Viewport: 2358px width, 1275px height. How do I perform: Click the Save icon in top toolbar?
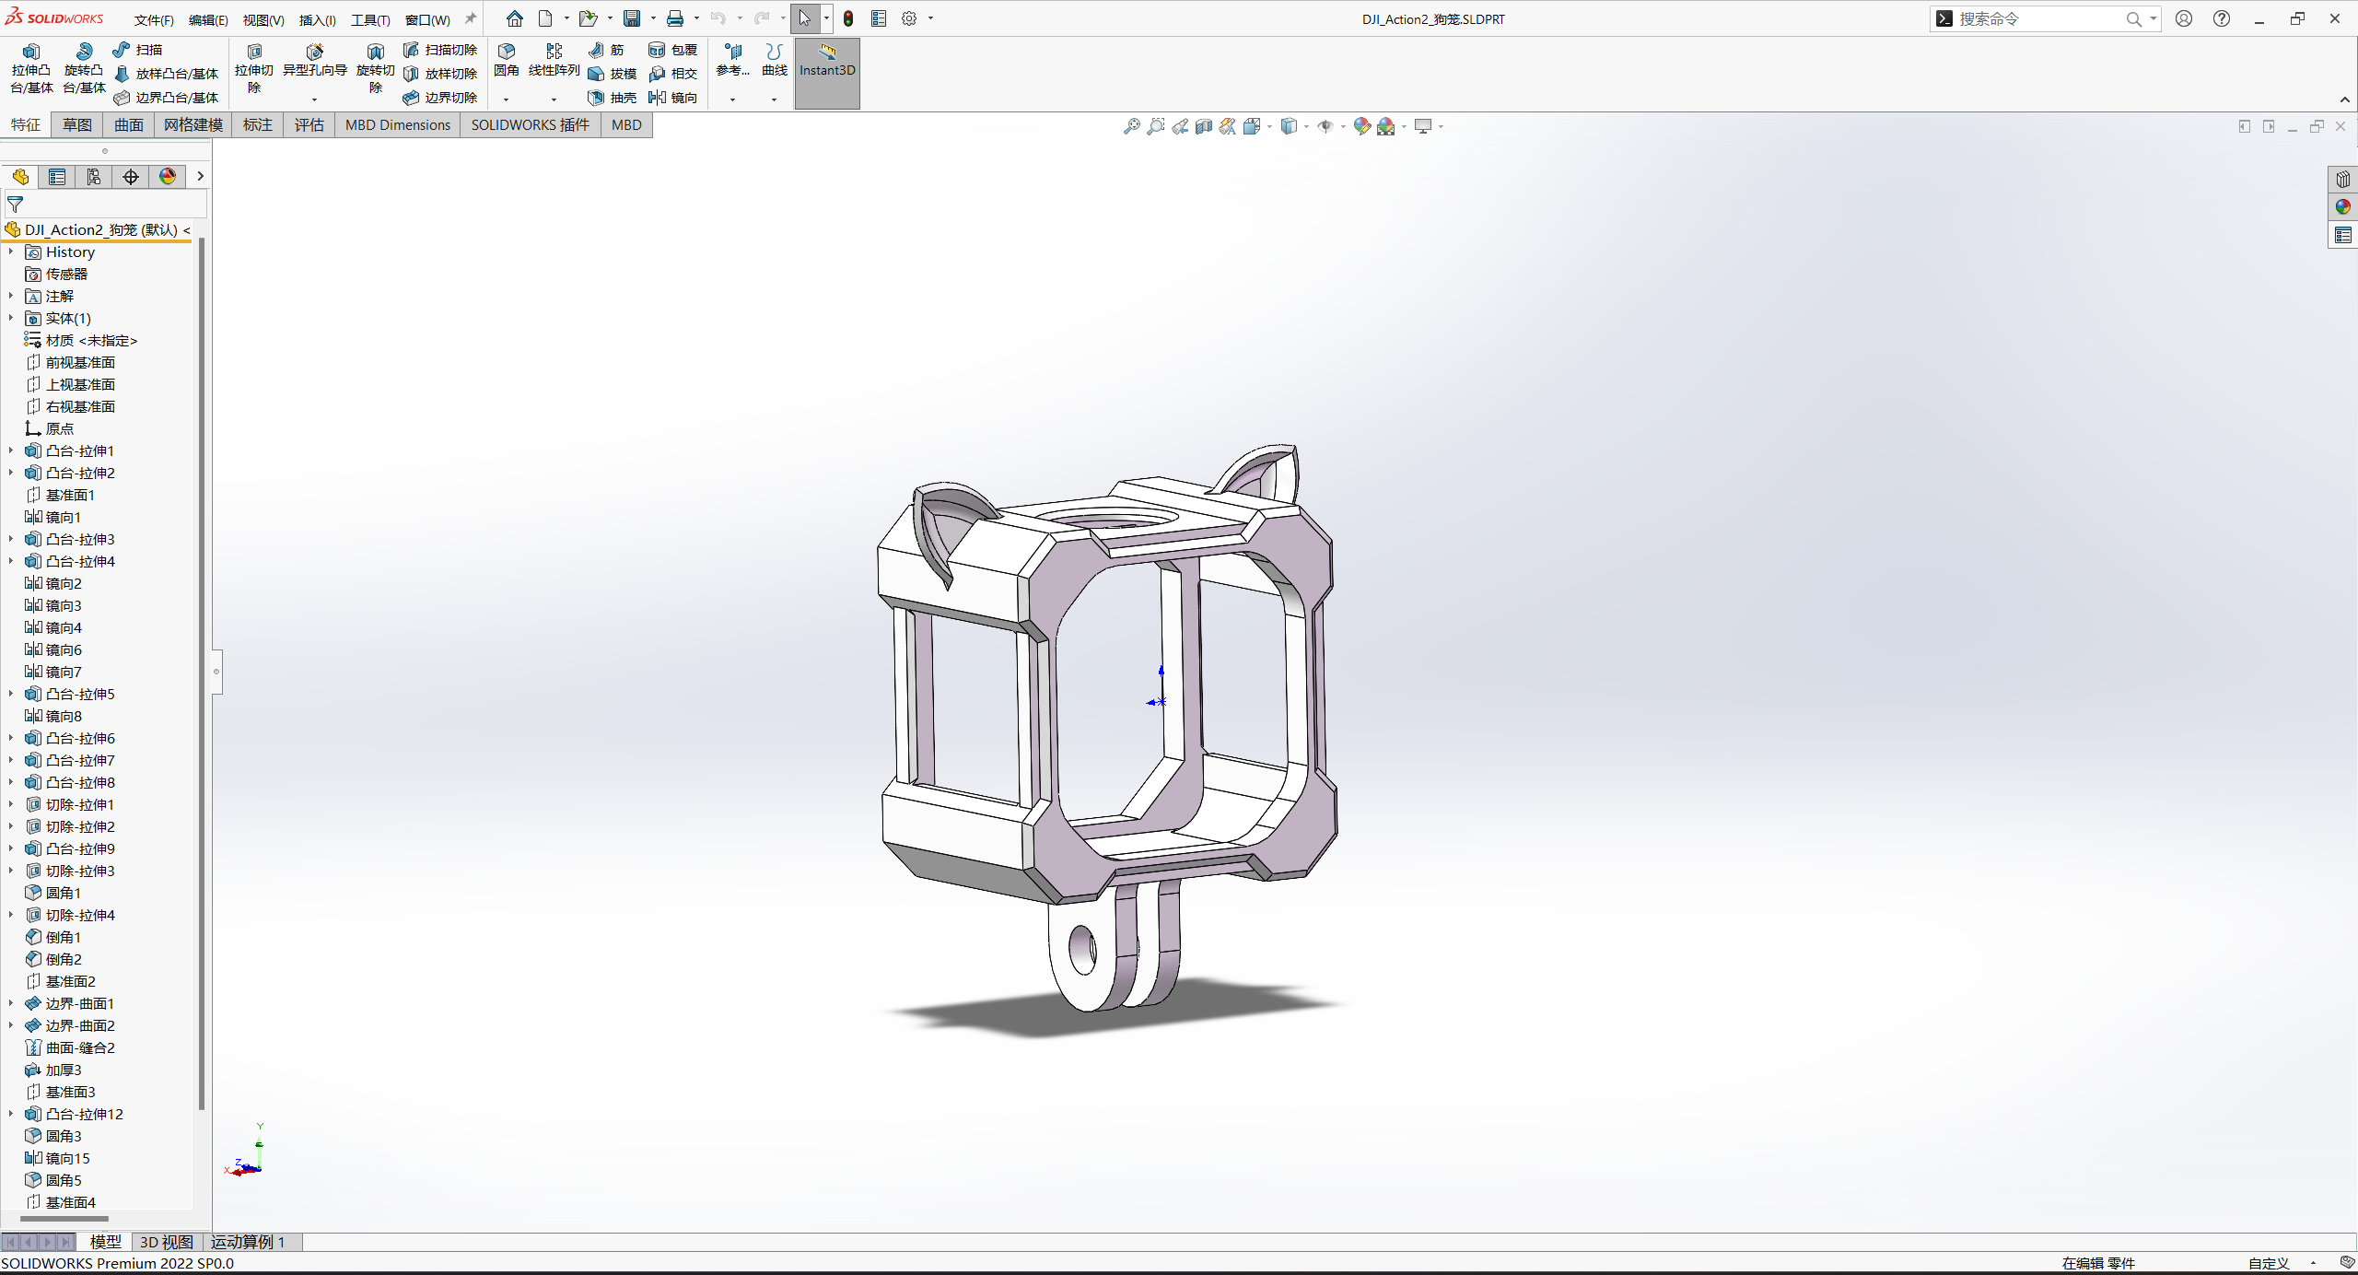click(x=632, y=18)
